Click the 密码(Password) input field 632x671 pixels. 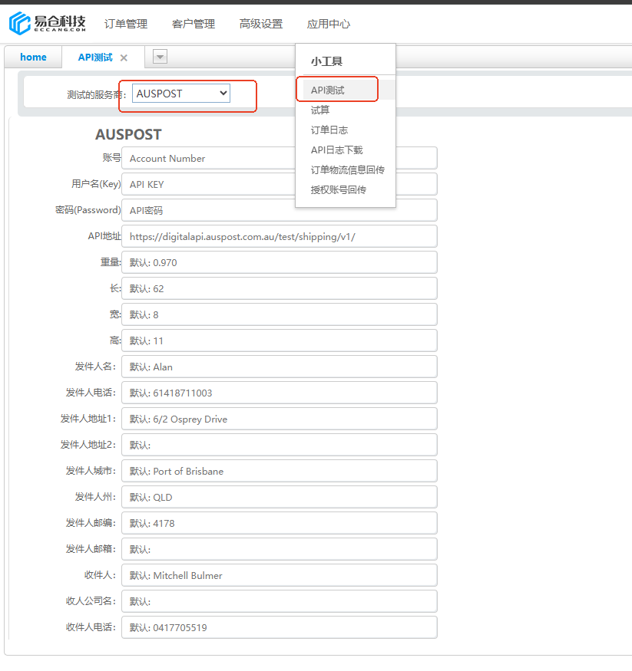click(x=280, y=211)
